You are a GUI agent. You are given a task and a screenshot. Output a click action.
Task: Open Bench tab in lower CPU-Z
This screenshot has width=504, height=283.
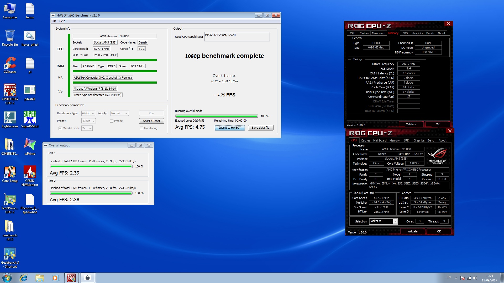[x=431, y=140]
